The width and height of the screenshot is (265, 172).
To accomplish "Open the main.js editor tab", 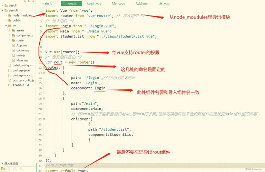I will pyautogui.click(x=47, y=3).
